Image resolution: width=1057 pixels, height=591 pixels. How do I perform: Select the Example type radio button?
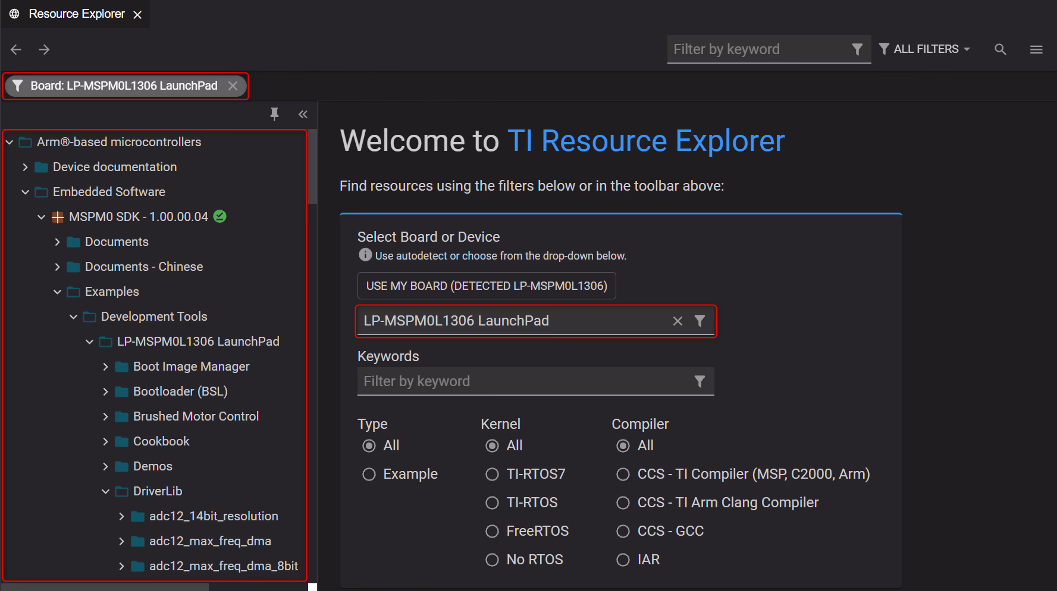pos(369,474)
